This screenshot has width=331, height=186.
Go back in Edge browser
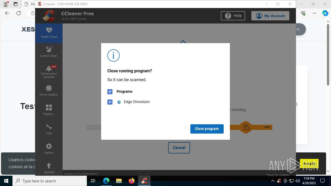coord(7,13)
